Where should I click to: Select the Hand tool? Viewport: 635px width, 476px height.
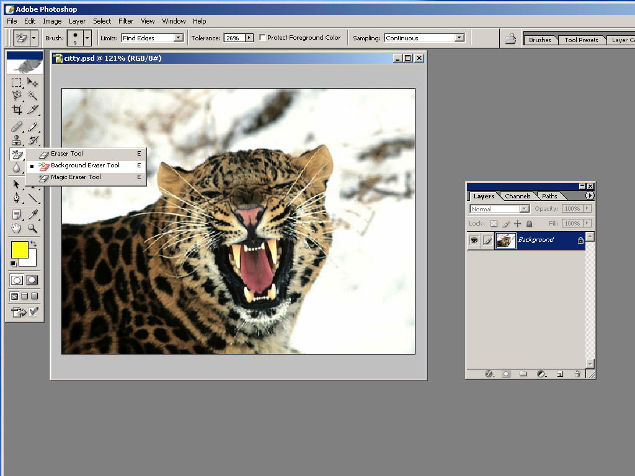point(17,228)
